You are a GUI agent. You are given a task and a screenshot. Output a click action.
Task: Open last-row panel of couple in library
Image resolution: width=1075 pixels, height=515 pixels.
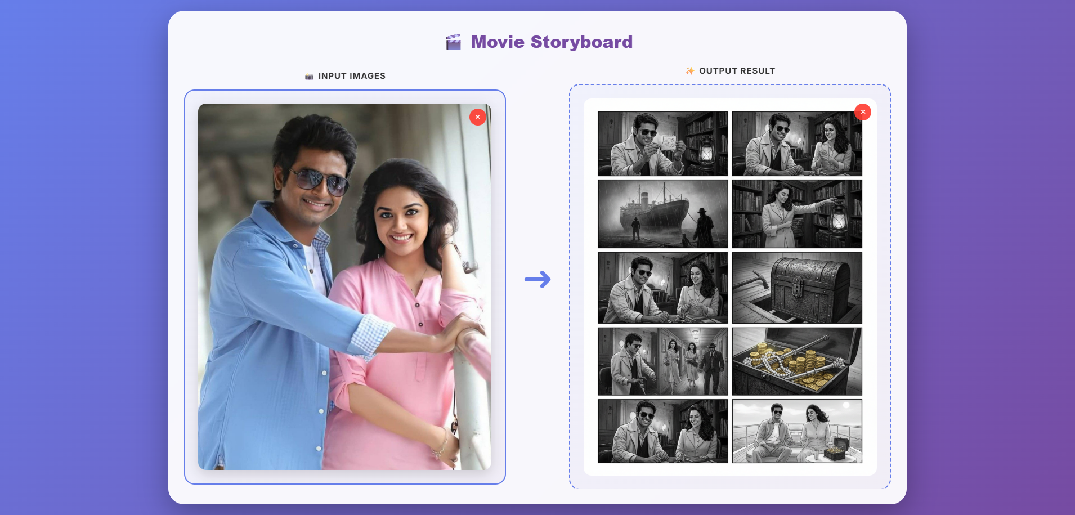point(662,431)
